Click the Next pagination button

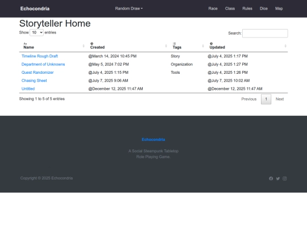click(280, 99)
